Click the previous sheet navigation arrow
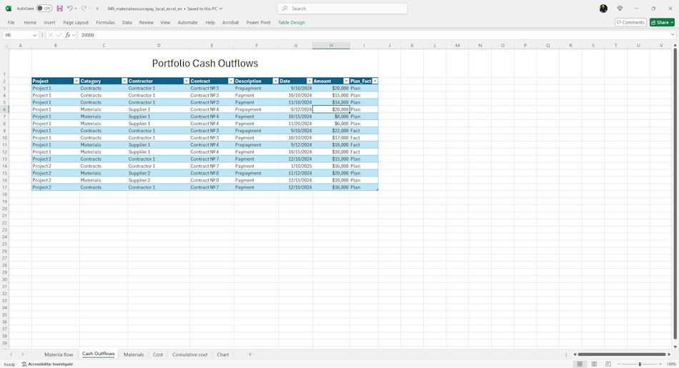Image resolution: width=679 pixels, height=368 pixels. click(11, 354)
